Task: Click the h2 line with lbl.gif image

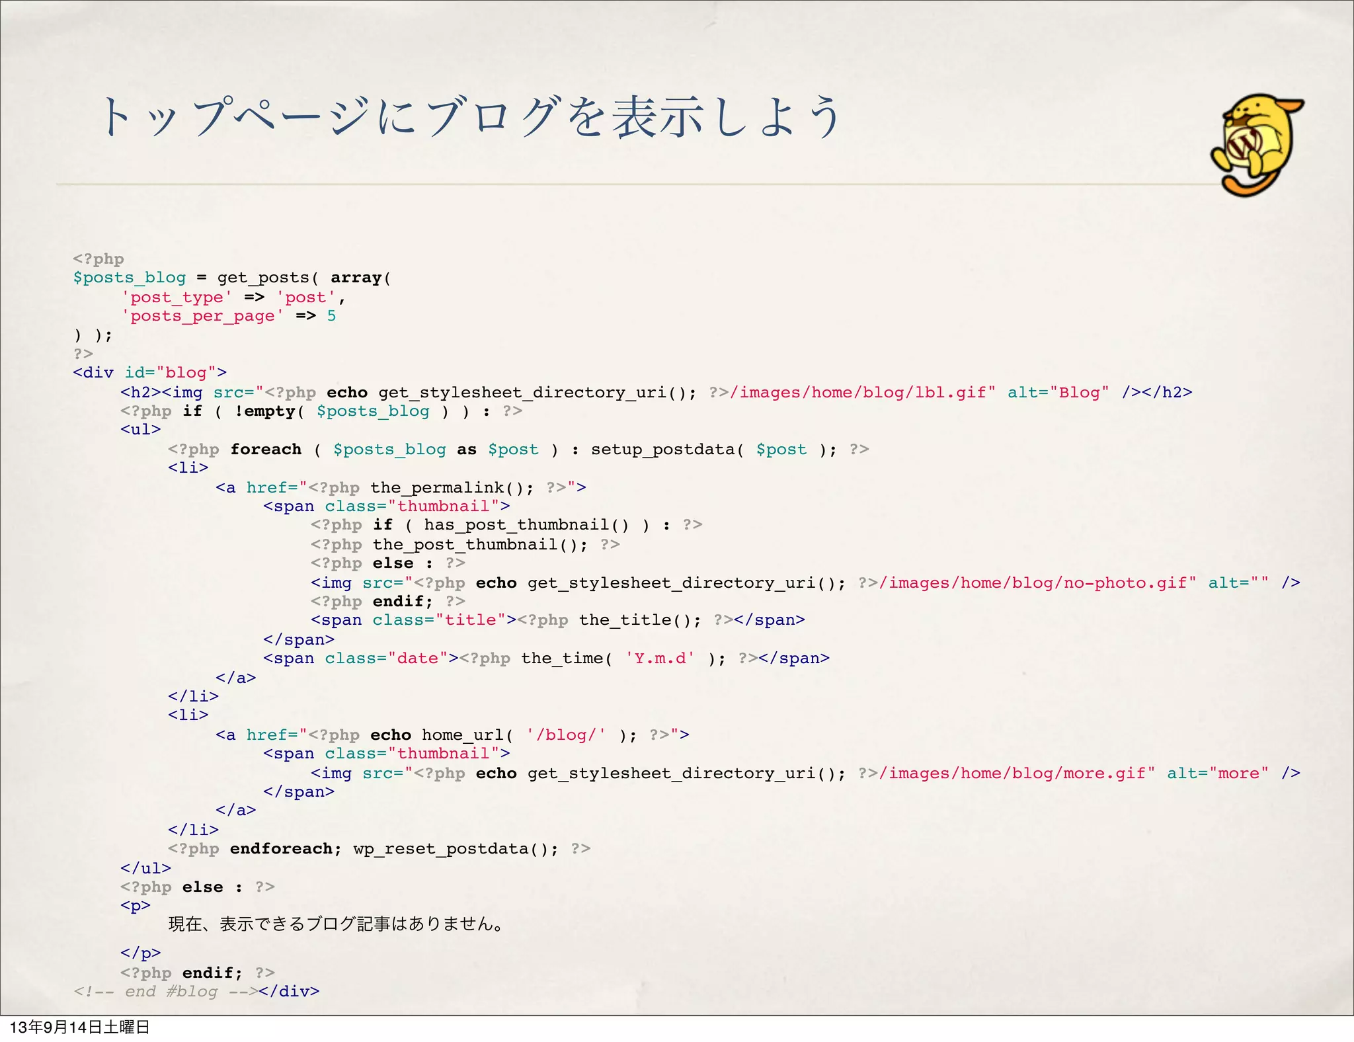Action: (x=657, y=393)
